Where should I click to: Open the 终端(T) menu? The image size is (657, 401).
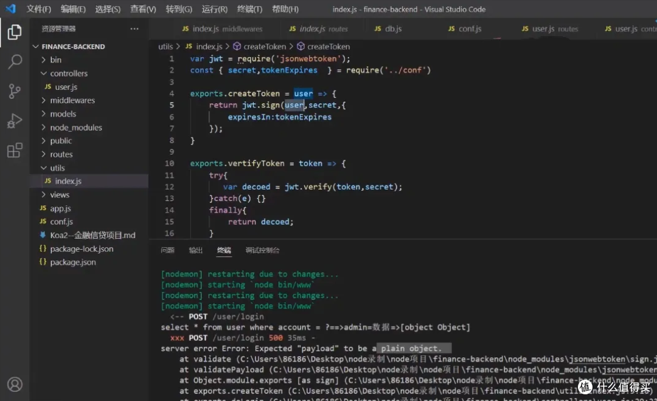(x=249, y=9)
